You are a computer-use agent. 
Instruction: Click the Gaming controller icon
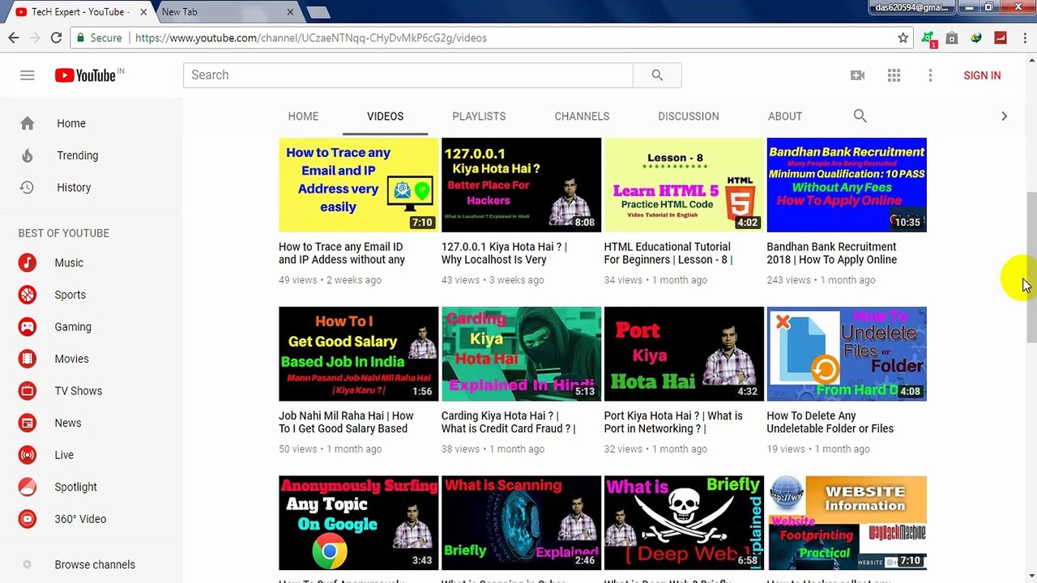pos(28,327)
